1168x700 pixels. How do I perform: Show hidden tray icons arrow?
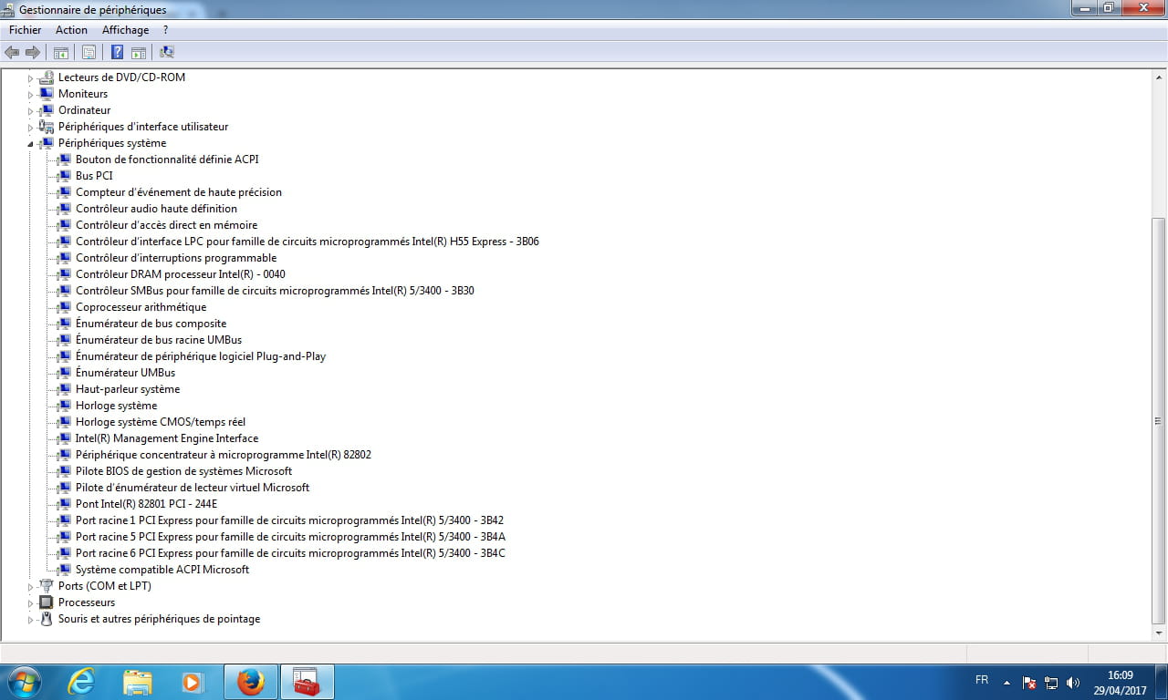(1006, 682)
